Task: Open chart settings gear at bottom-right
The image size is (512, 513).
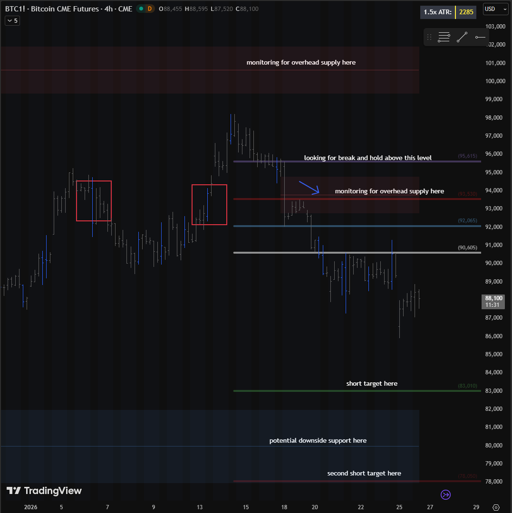Action: (x=496, y=507)
